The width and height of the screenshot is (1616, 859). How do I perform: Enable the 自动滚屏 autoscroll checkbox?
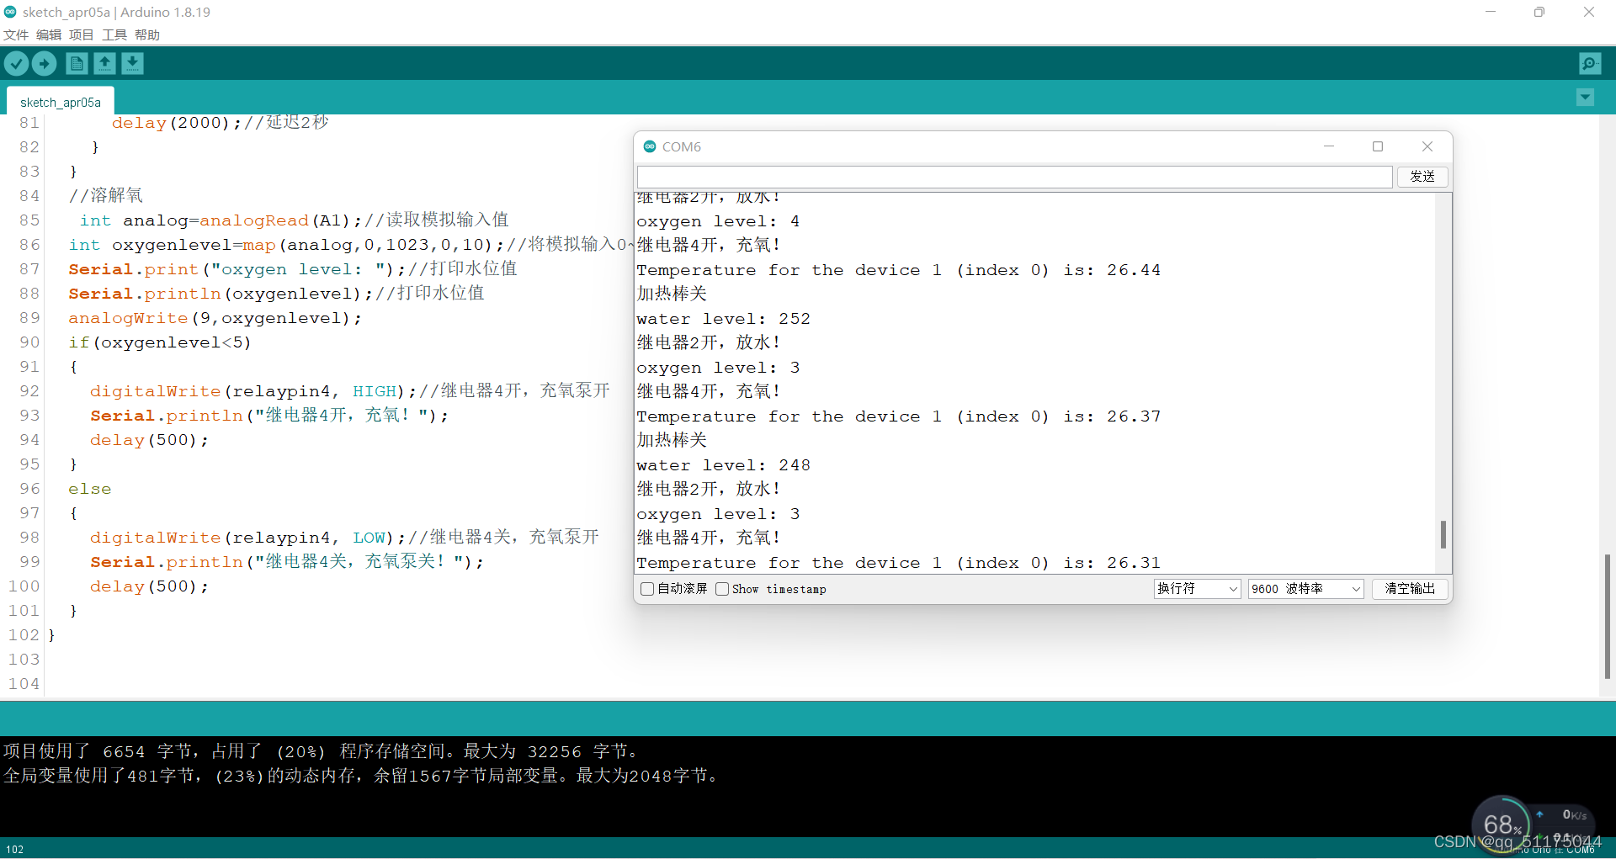[x=647, y=589]
